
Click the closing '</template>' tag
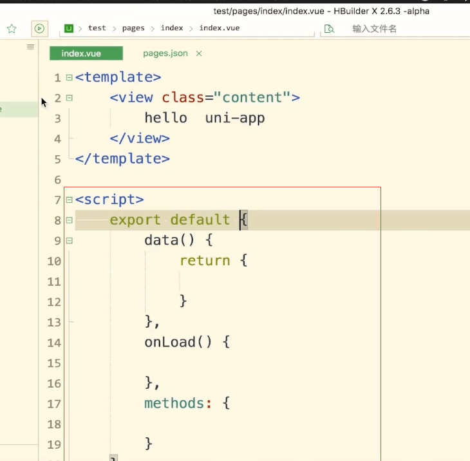click(x=122, y=158)
